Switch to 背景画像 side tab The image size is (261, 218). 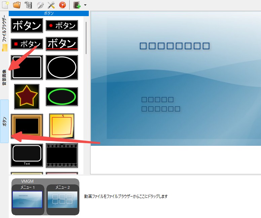pos(4,78)
